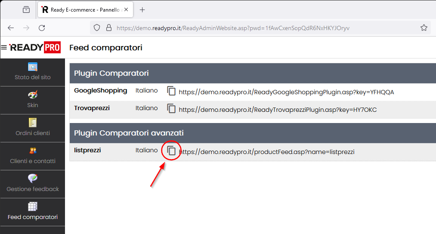Open the Firefox View tab list
Viewport: 436px width, 234px height.
(26, 10)
